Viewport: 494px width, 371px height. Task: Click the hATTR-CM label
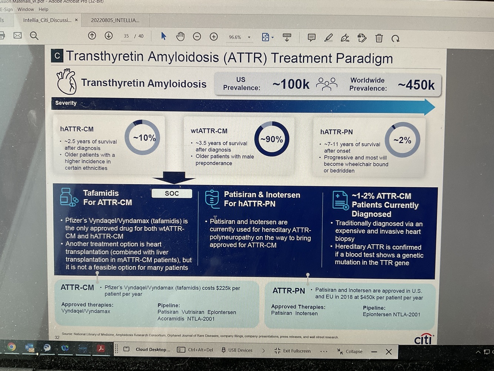pyautogui.click(x=77, y=129)
